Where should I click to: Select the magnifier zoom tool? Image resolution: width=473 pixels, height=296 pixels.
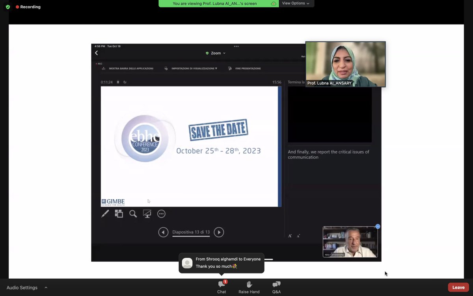point(133,214)
